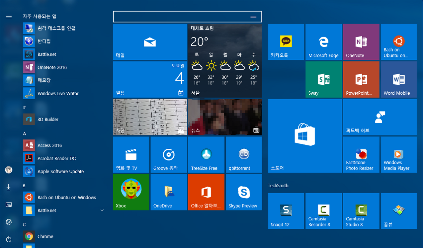Open Settings gear icon
Viewport: 423px width, 248px height.
pos(9,222)
